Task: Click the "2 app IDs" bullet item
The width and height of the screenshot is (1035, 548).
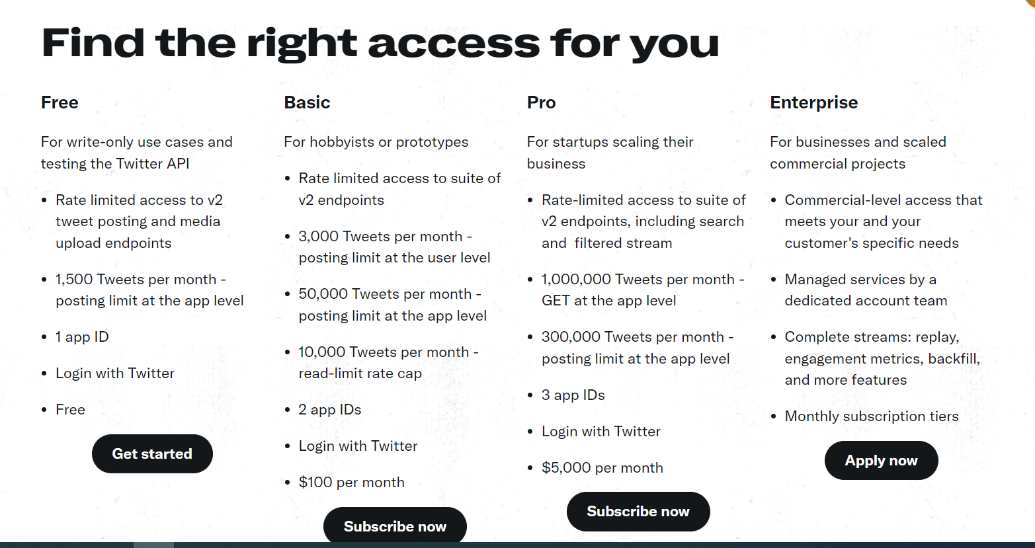Action: coord(330,409)
